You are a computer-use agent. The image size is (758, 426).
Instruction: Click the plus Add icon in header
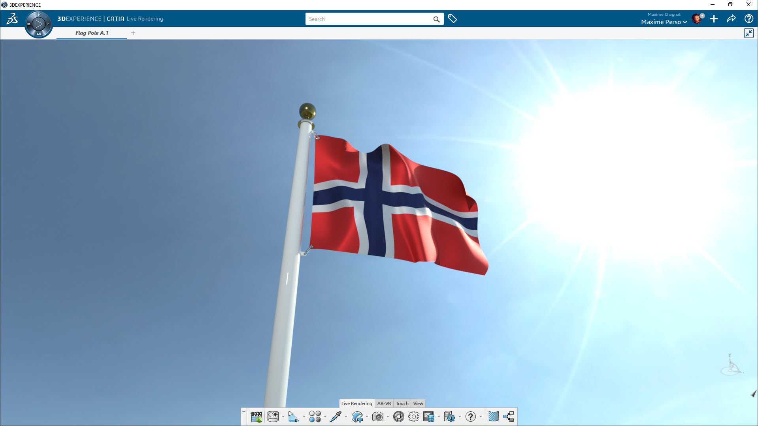tap(714, 19)
